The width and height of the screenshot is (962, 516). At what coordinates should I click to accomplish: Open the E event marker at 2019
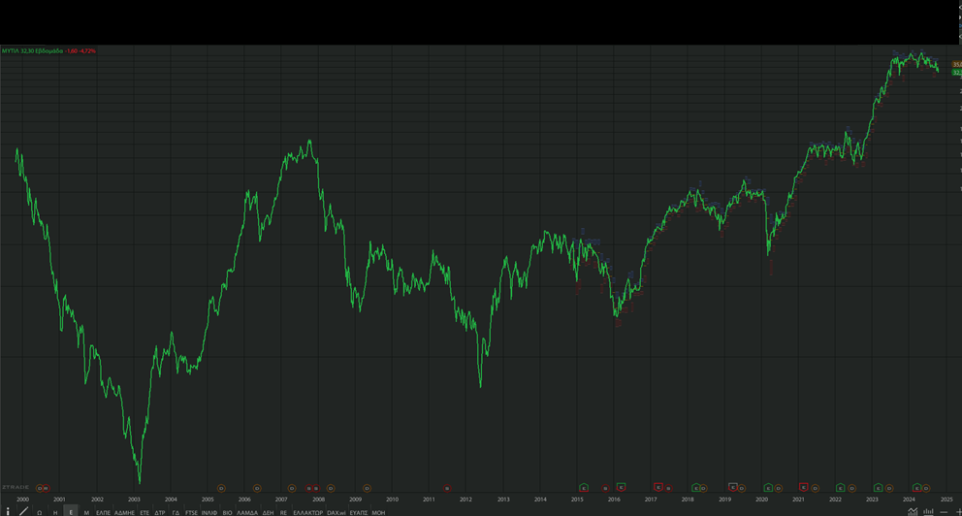732,487
